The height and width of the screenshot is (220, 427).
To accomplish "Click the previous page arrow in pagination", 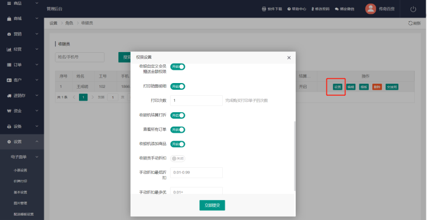I will [x=74, y=97].
